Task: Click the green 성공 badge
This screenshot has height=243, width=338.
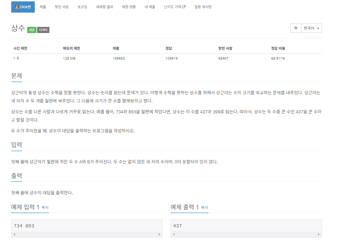Action: (32, 30)
